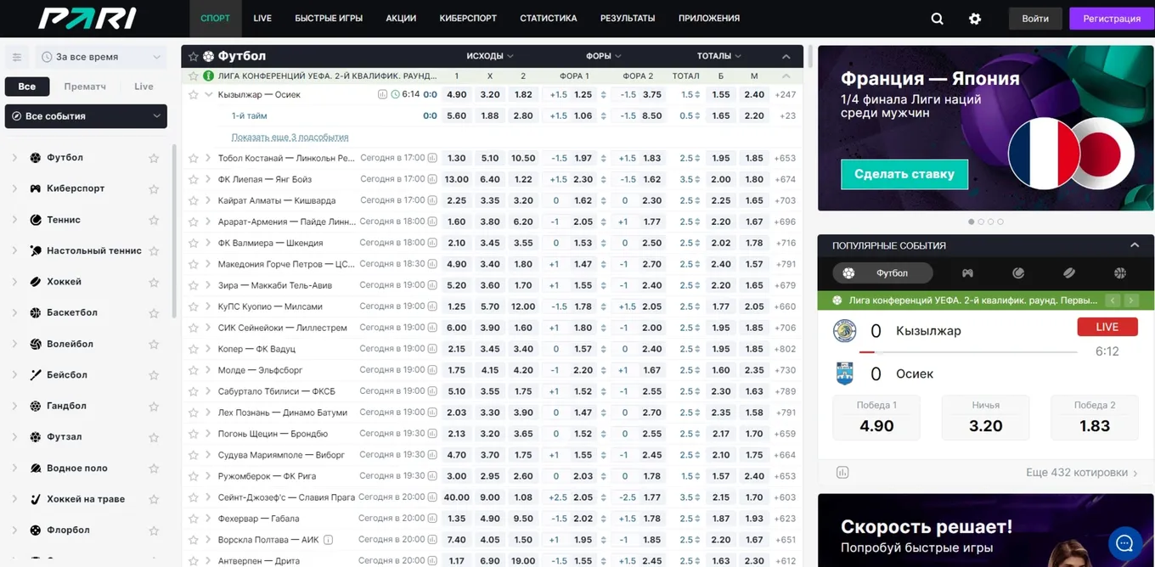Open statistics icon below Победа 1 odds
Image resolution: width=1155 pixels, height=567 pixels.
pos(842,473)
